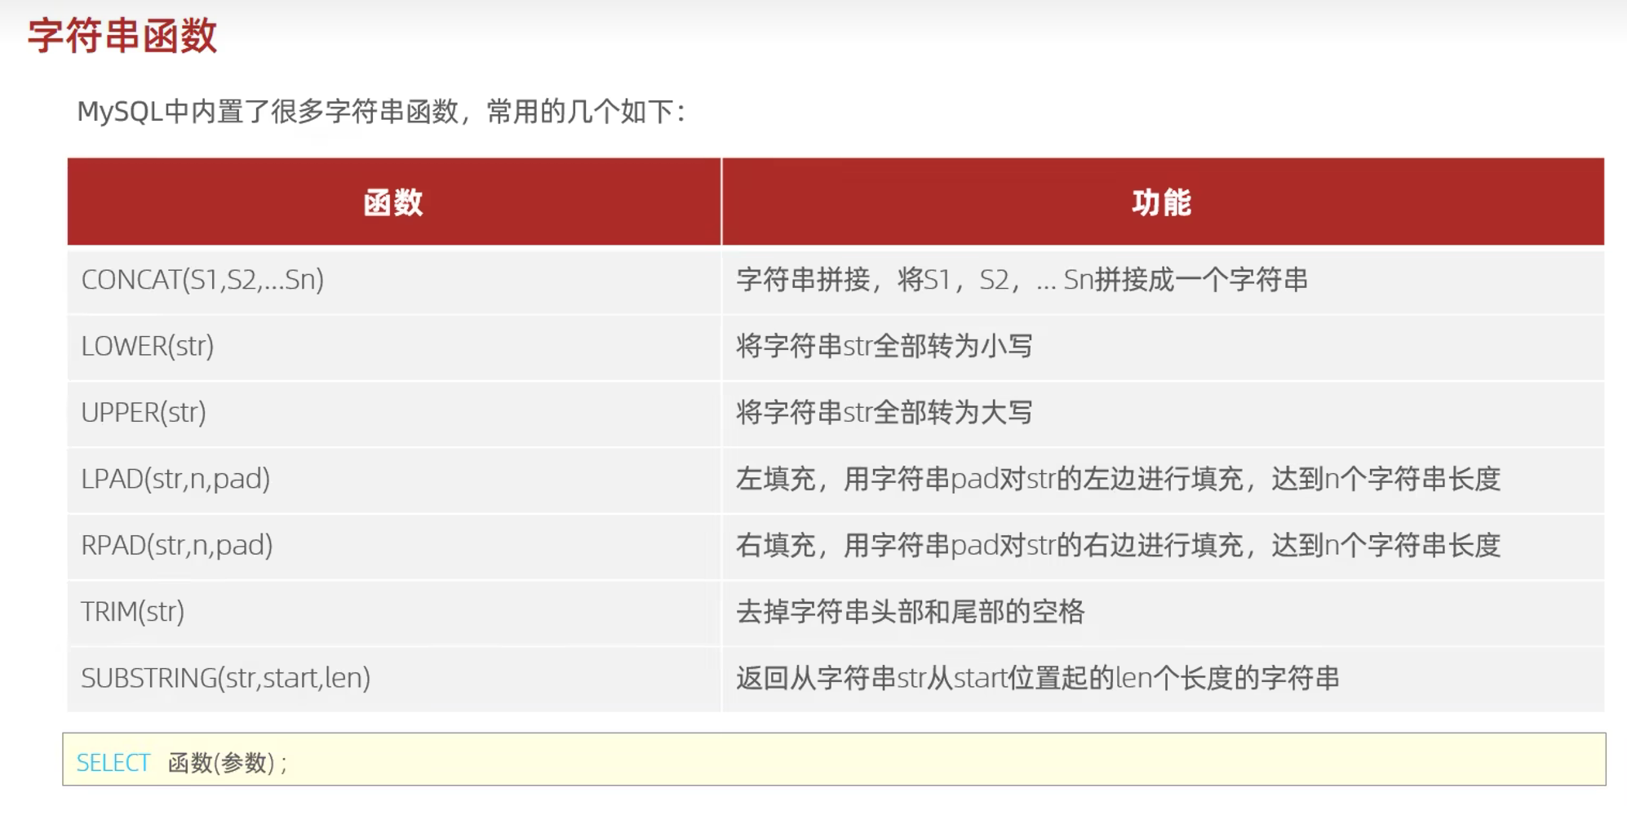The width and height of the screenshot is (1627, 824).
Task: Select the CONCAT(S1,S2,...Sn) cell
Action: click(x=394, y=280)
